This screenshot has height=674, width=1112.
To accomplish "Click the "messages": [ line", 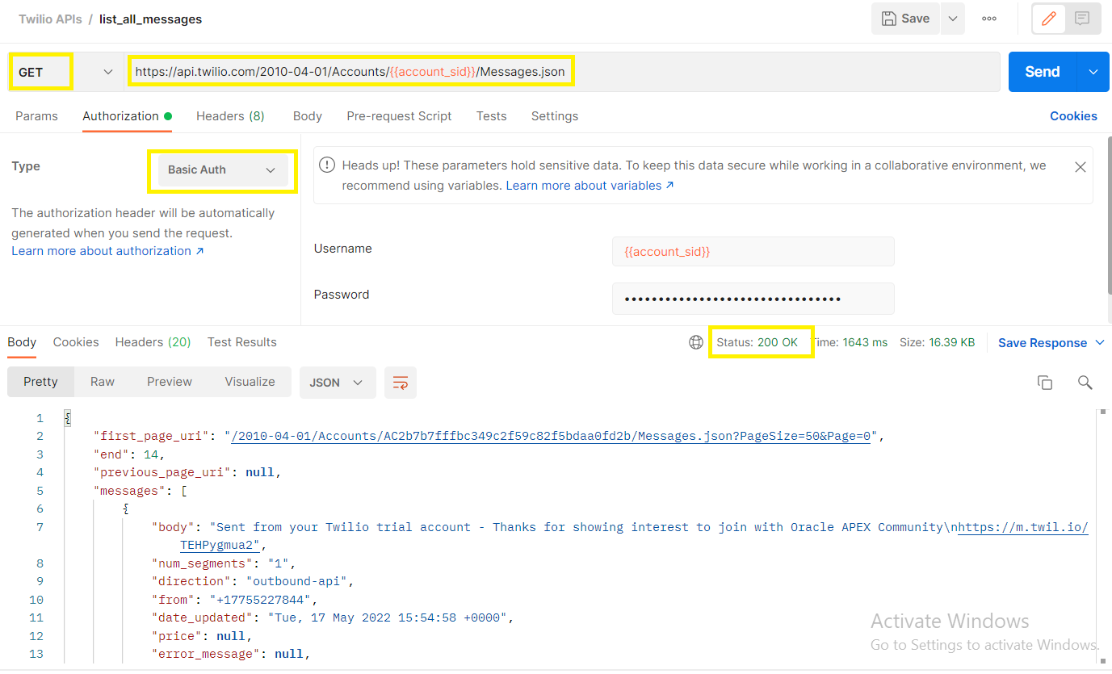I will click(x=140, y=491).
